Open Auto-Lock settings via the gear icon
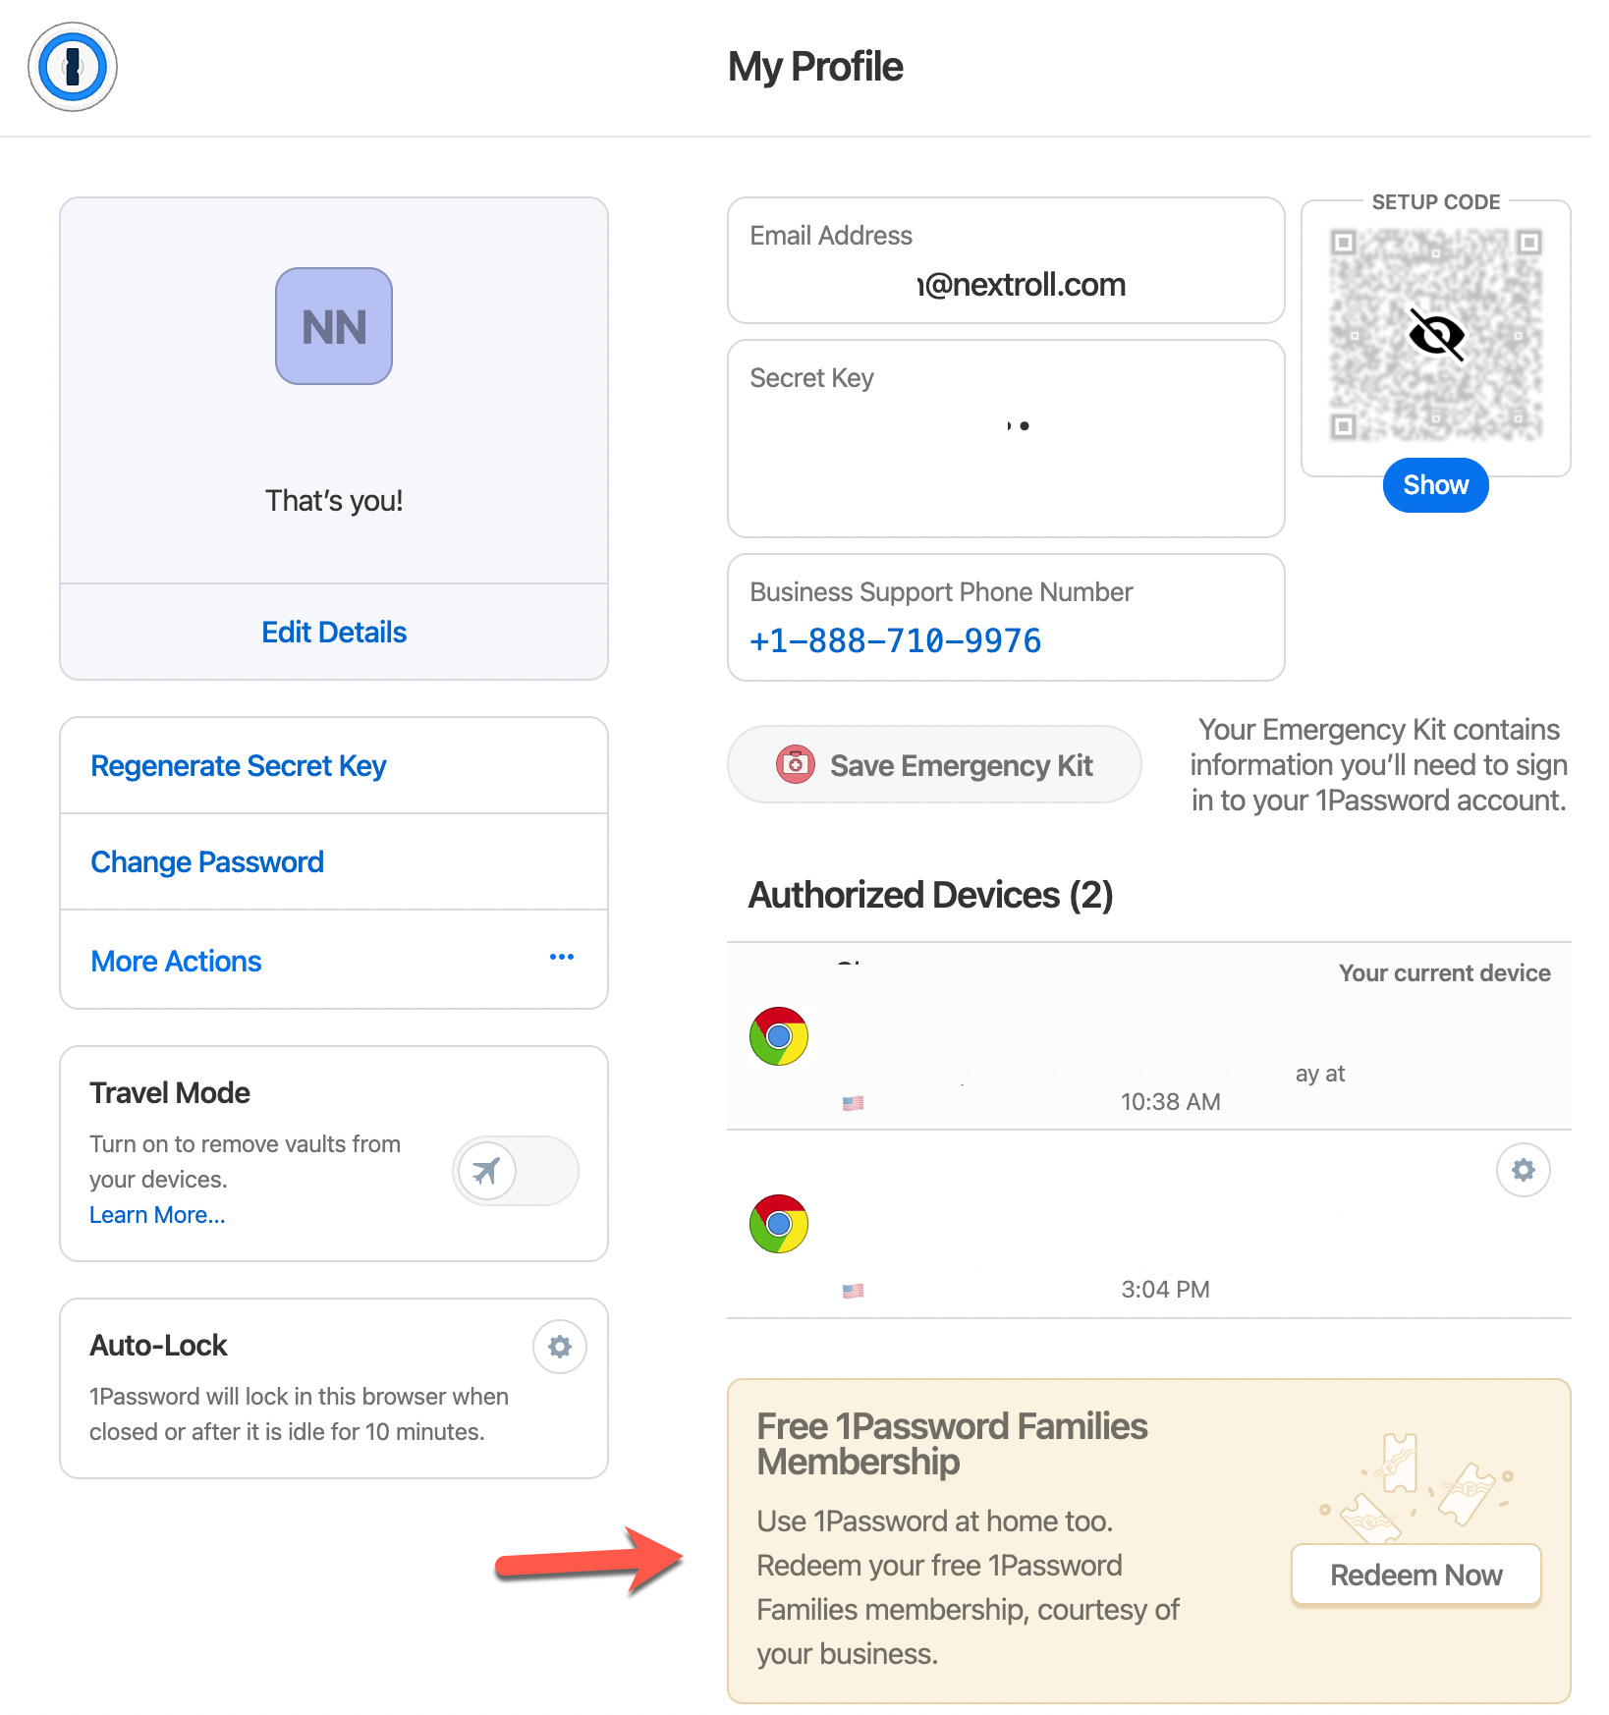 click(559, 1347)
